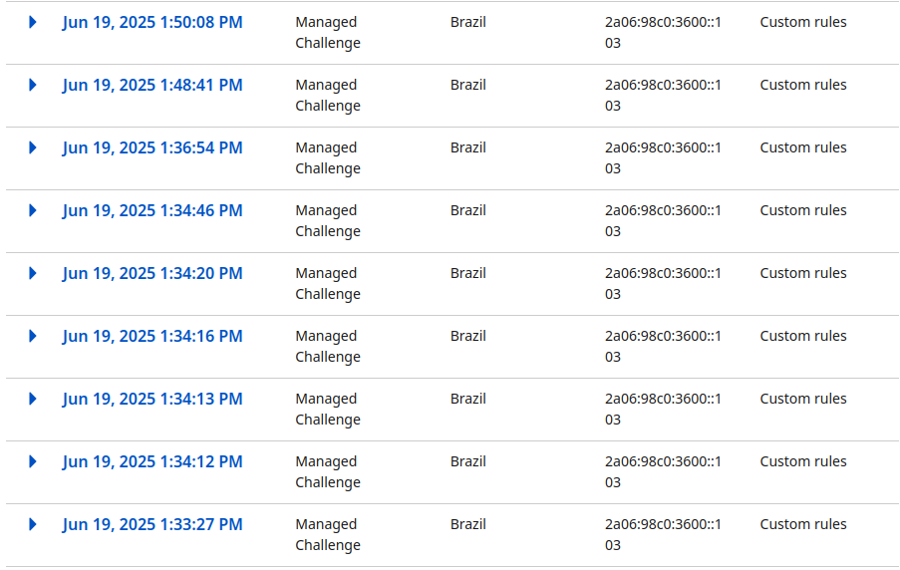Open the Jun 19, 2025 1:34:46 PM link
The image size is (900, 570).
tap(152, 210)
